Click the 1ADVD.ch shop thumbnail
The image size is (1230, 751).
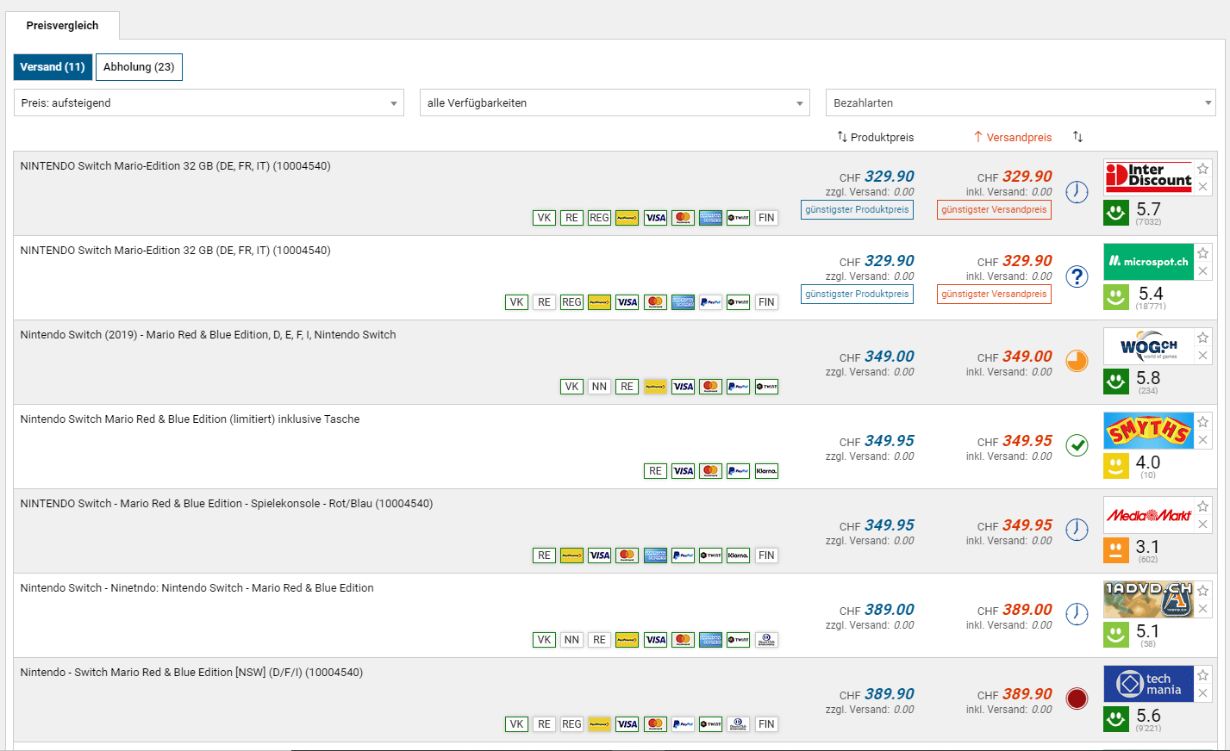(1148, 599)
